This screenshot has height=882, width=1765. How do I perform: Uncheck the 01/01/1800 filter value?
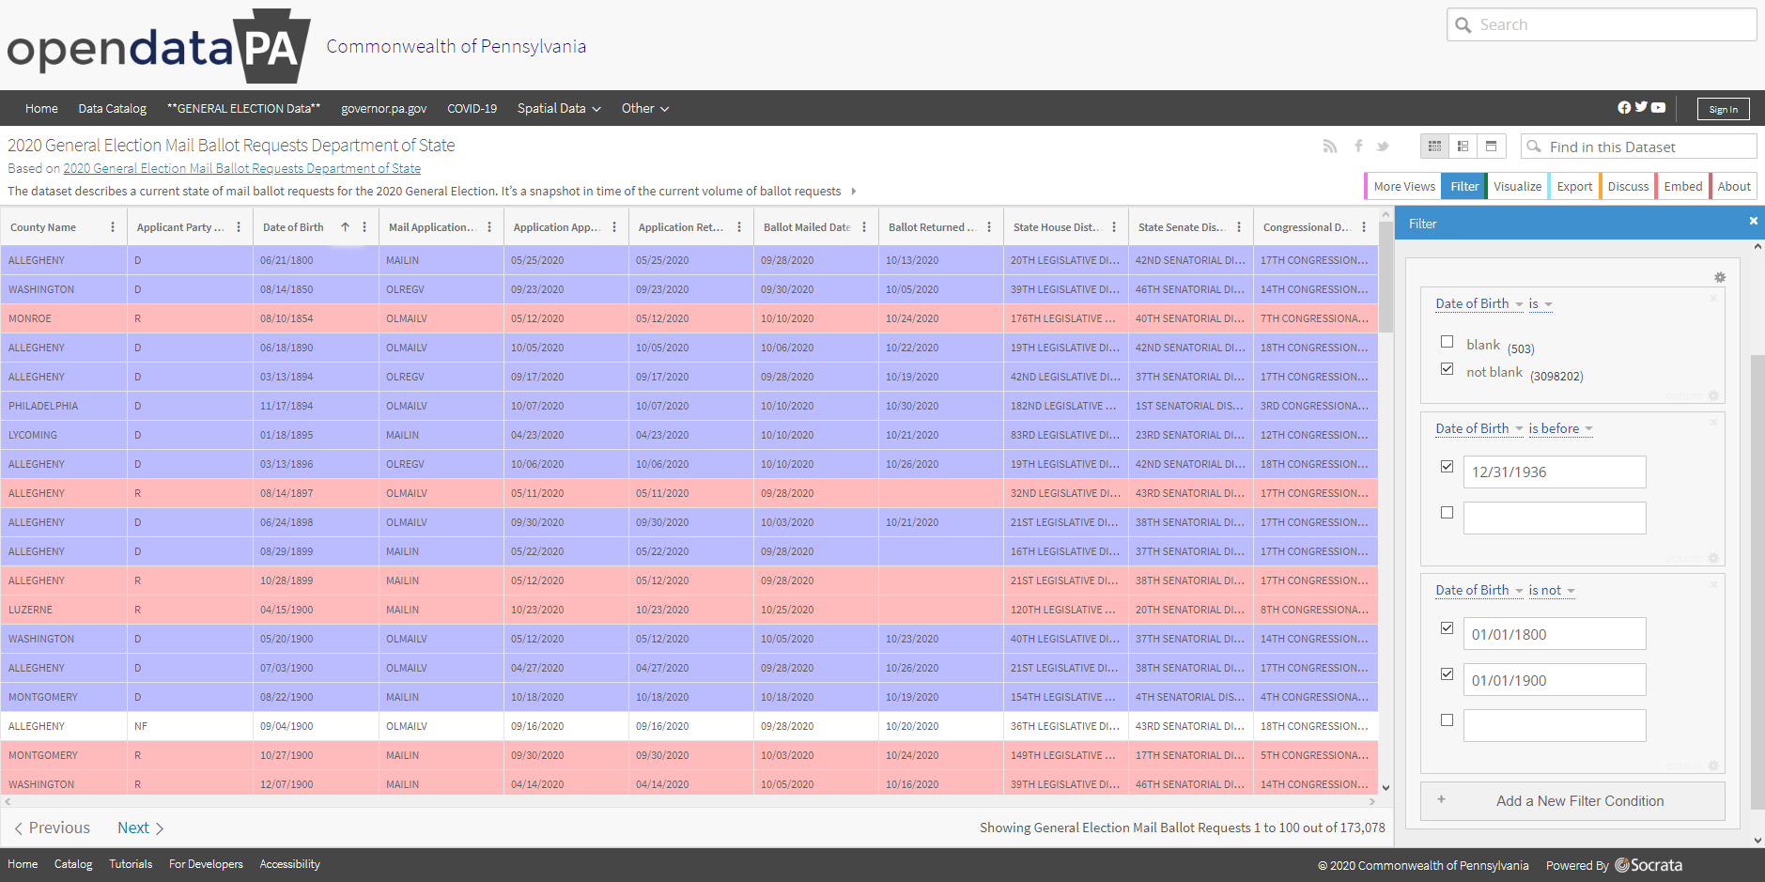click(x=1447, y=628)
